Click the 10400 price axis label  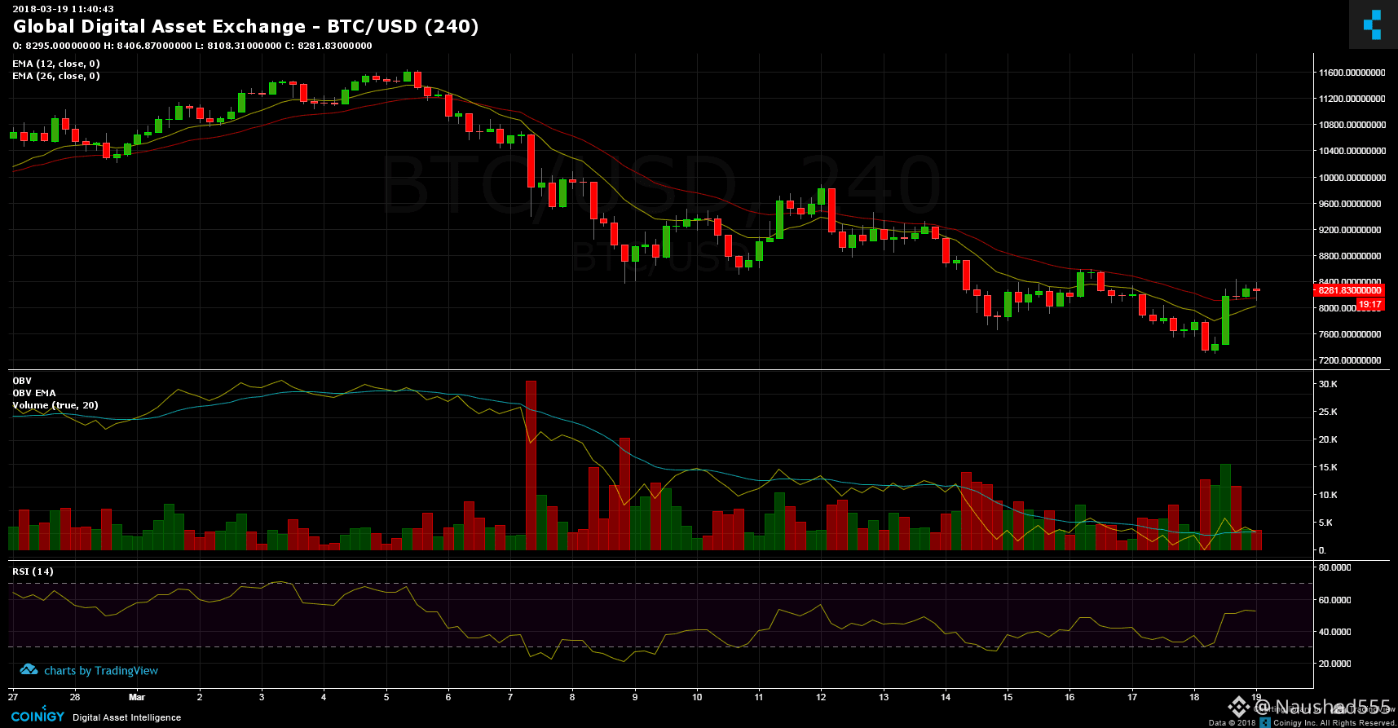tap(1352, 151)
